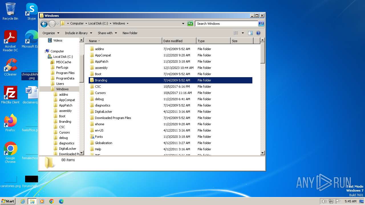Click ProgramData in the navigation tree
Viewport: 365px width, 205px height.
(65, 78)
